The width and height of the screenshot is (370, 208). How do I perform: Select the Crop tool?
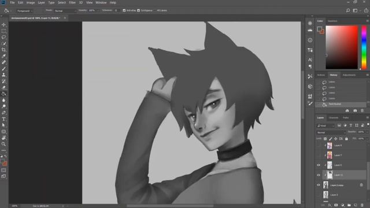pos(3,50)
